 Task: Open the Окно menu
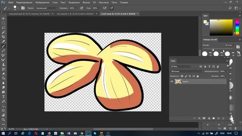(x=114, y=3)
